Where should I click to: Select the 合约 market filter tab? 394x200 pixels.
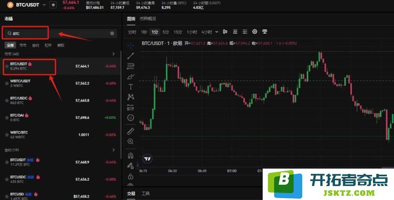point(35,46)
